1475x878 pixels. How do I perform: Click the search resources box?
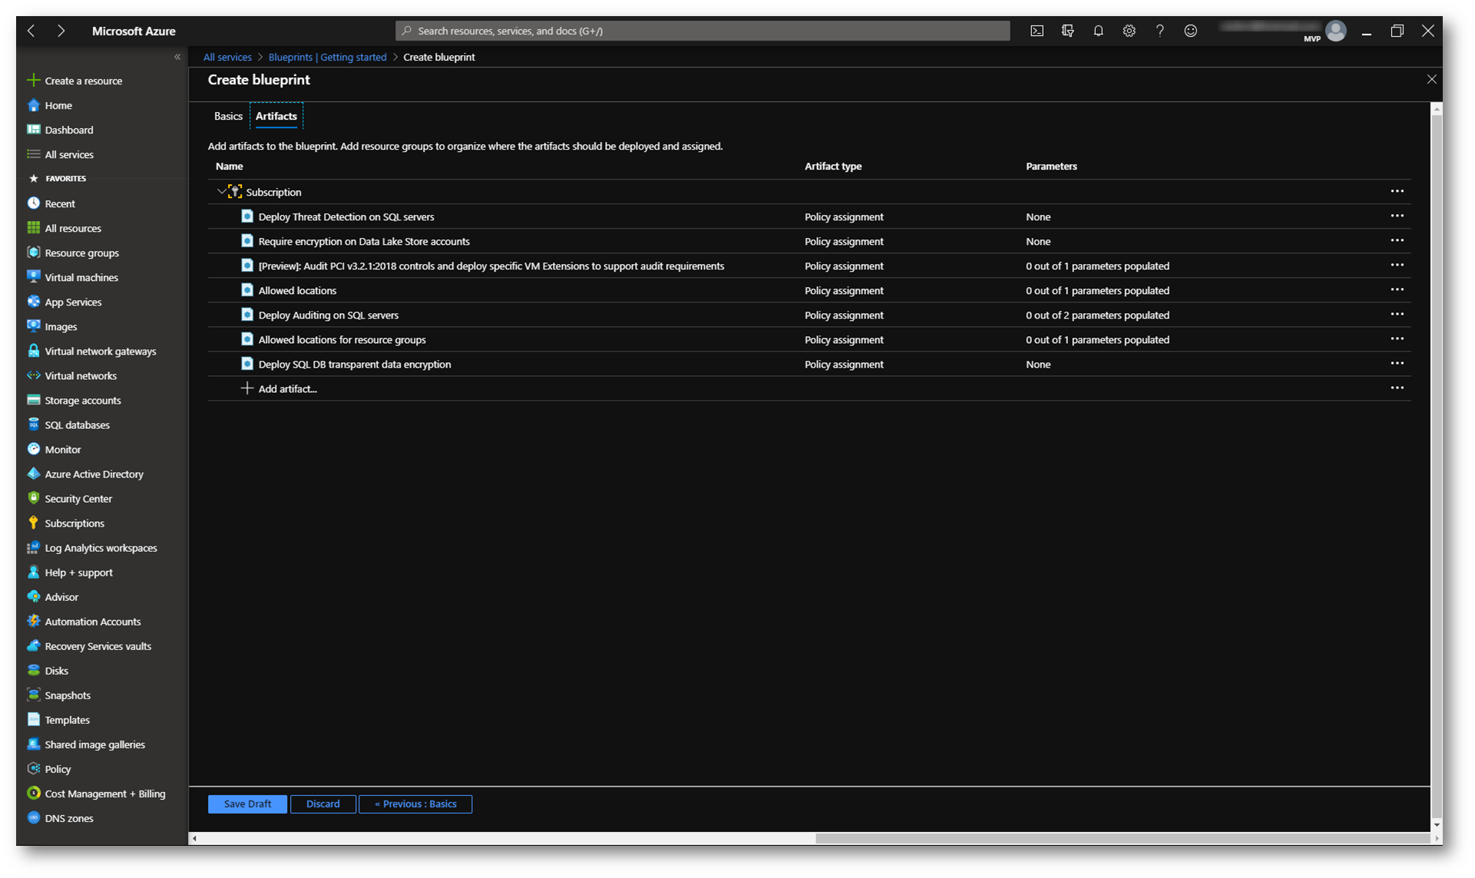point(703,31)
